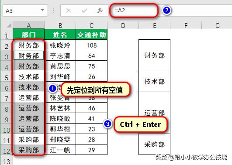Click cell A5 containing 技术部
Image resolution: width=232 pixels, height=165 pixels.
tap(29, 76)
